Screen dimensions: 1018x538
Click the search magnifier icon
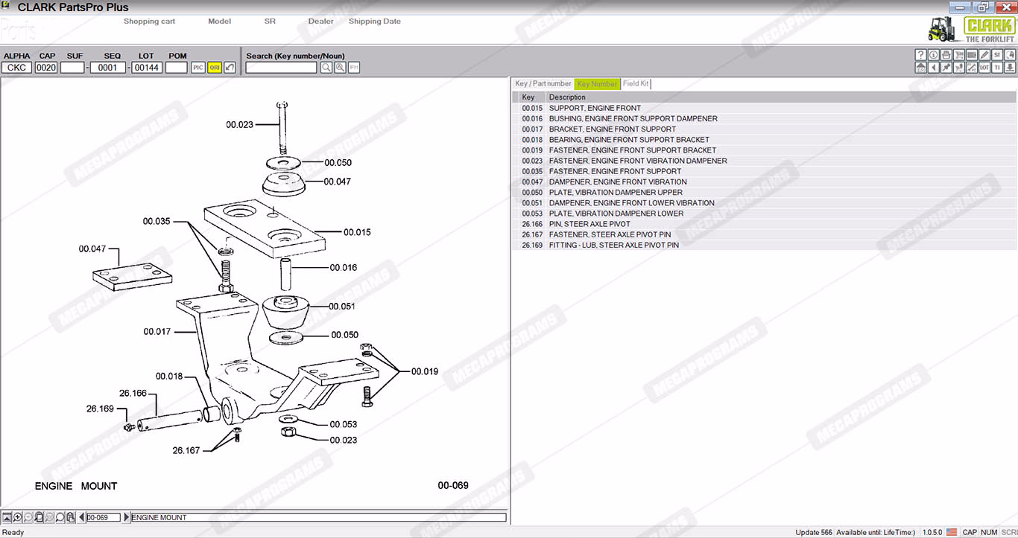(x=326, y=68)
